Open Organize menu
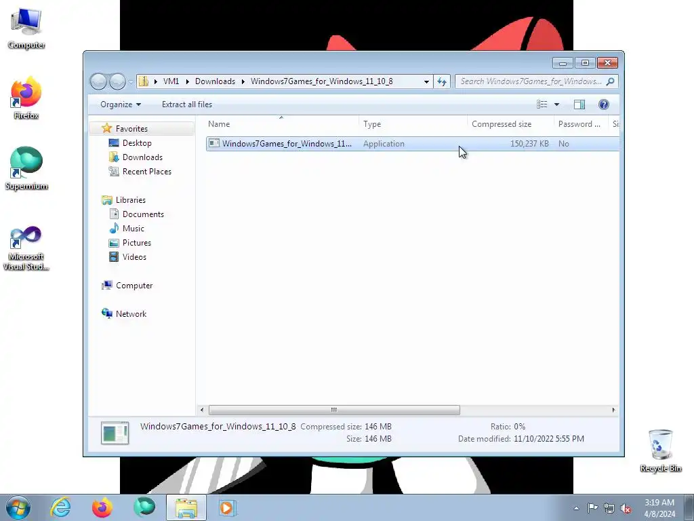Image resolution: width=694 pixels, height=521 pixels. [x=121, y=104]
